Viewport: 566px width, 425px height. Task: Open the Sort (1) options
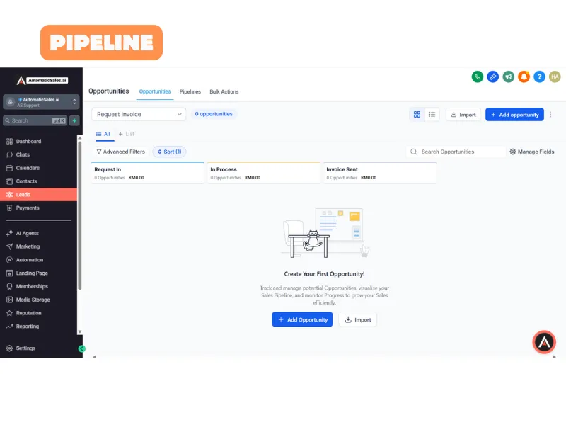click(169, 152)
